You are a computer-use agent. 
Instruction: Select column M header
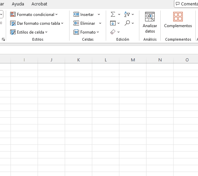point(133,60)
